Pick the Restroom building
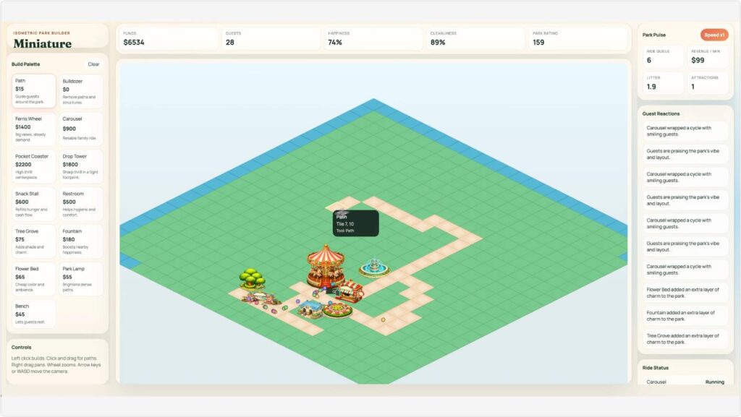Viewport: 741px width, 417px height. (80, 205)
